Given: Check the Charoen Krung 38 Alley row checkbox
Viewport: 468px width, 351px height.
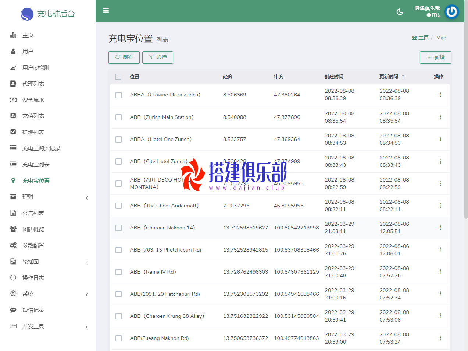Looking at the screenshot, I should point(118,316).
